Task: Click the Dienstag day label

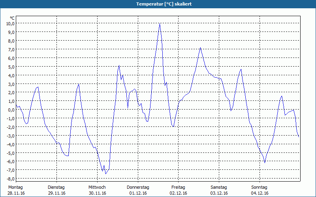Action: 56,188
